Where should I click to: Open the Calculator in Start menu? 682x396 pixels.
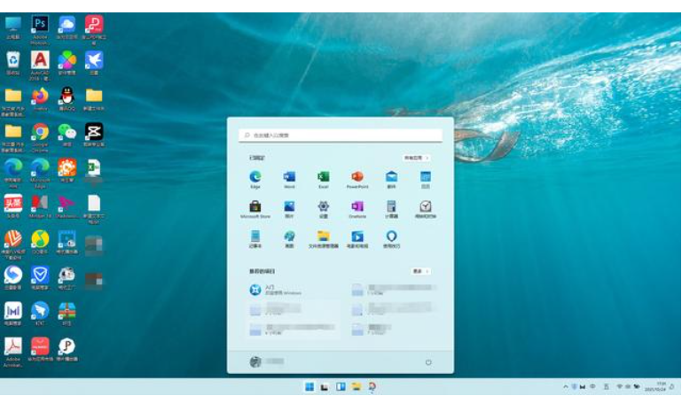pos(391,209)
